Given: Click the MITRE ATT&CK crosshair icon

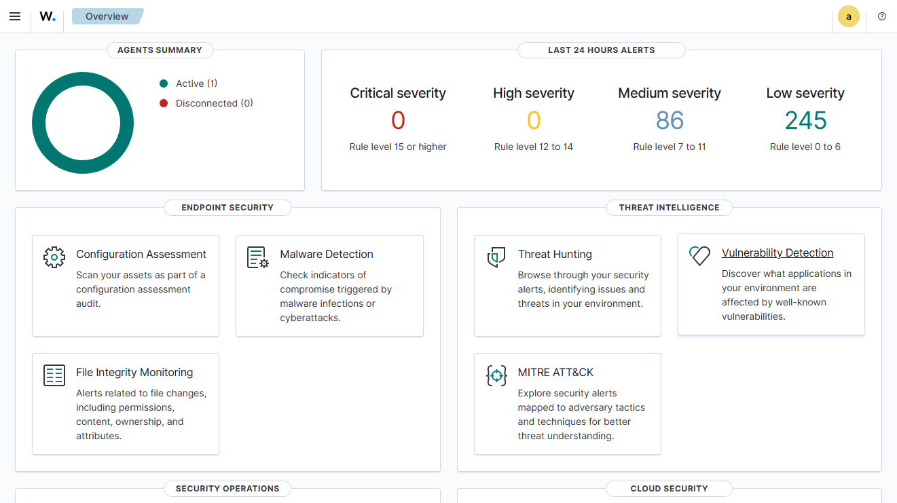Looking at the screenshot, I should (496, 375).
